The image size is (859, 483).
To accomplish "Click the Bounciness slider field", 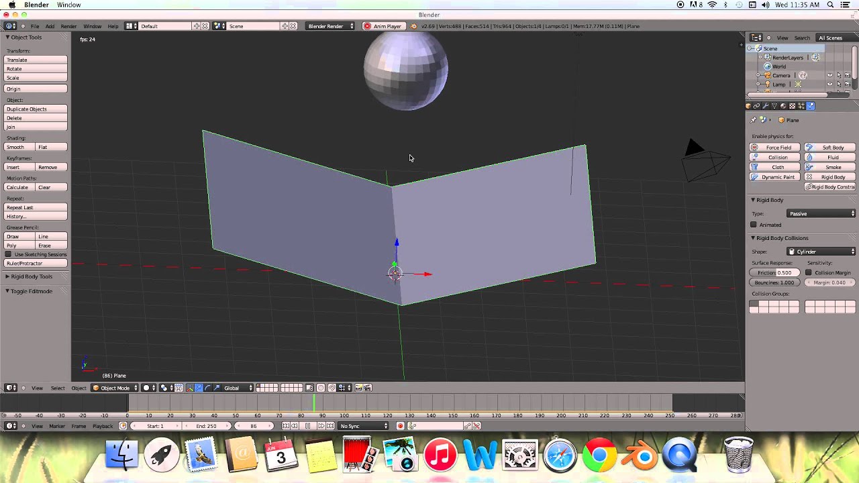I will point(774,282).
